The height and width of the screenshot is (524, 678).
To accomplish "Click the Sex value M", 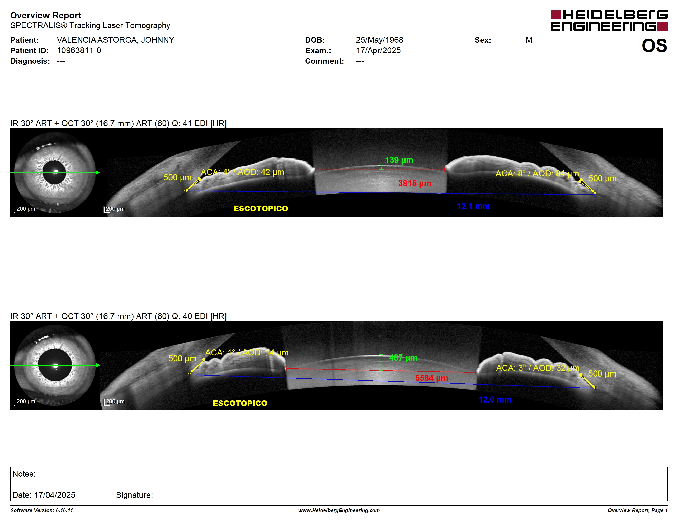I will (529, 40).
